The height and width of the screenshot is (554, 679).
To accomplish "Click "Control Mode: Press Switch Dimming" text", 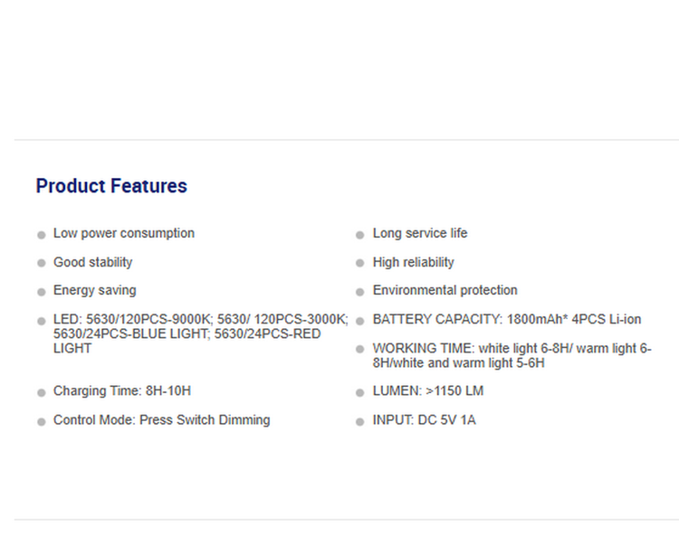I will point(161,420).
